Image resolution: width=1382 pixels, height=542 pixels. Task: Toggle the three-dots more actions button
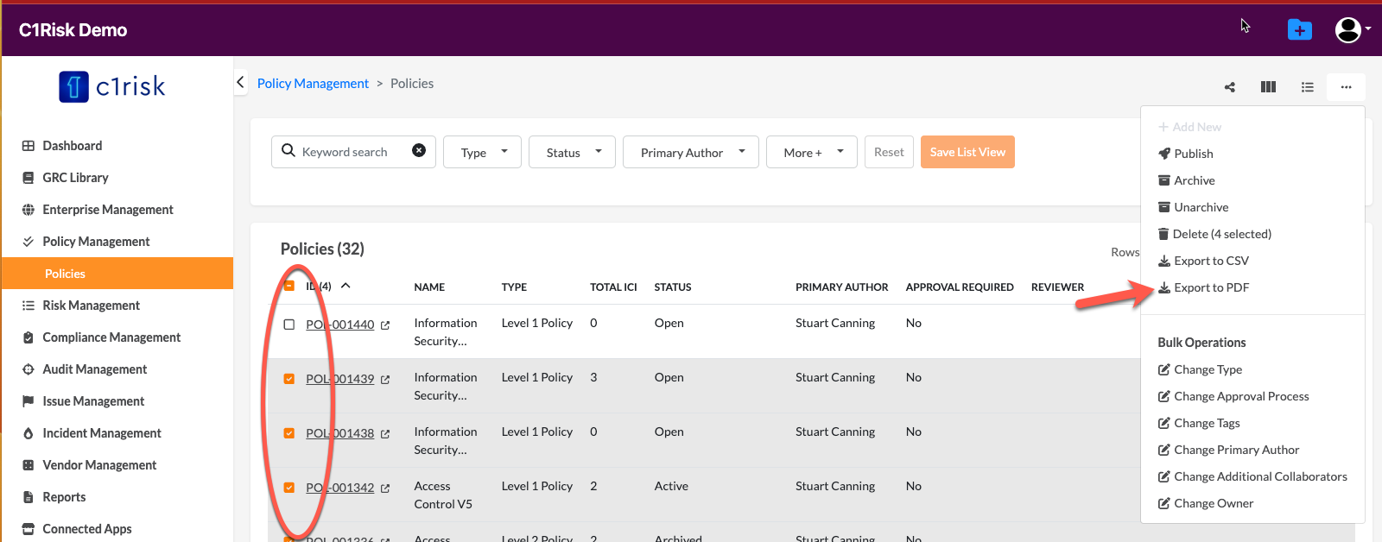tap(1346, 87)
